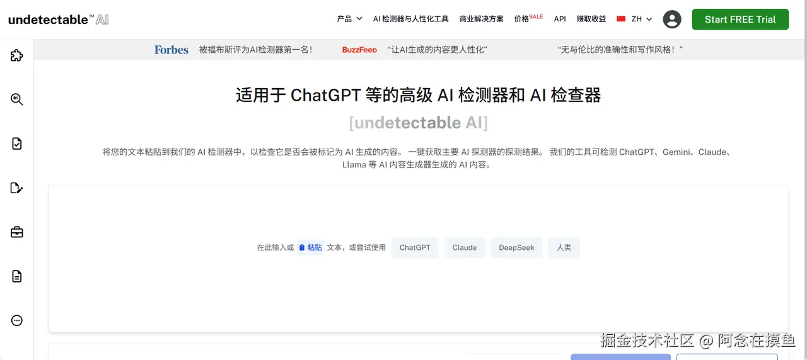
Task: Open the 赚取收益 menu item
Action: click(591, 19)
